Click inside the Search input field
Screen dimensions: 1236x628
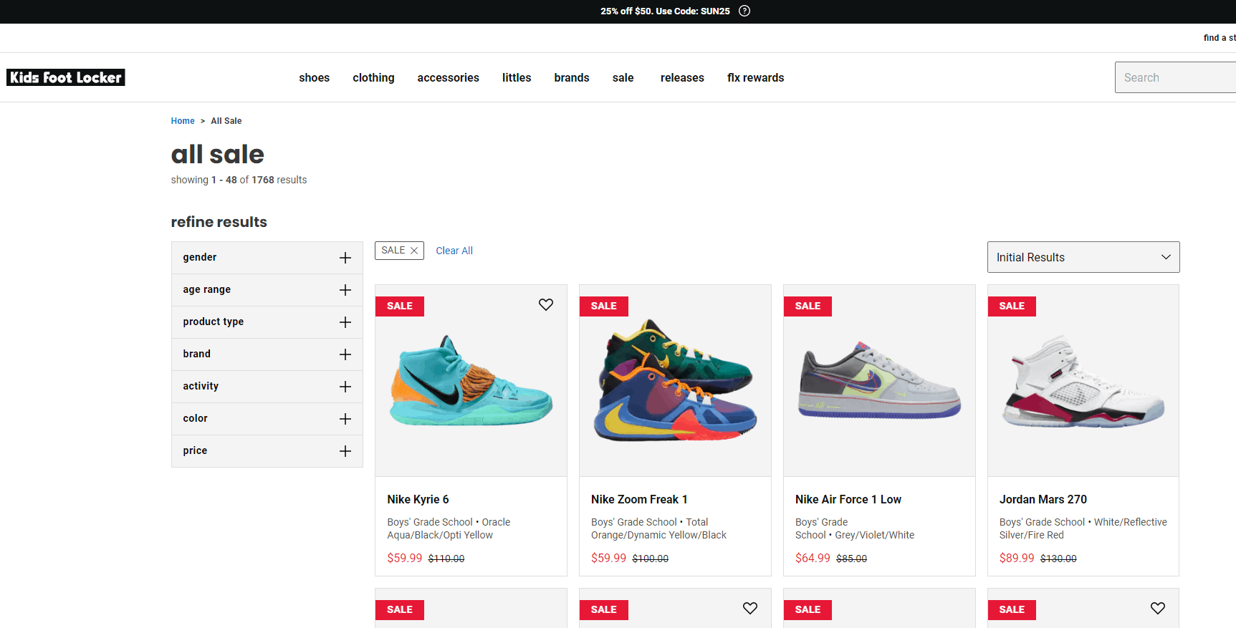1175,77
